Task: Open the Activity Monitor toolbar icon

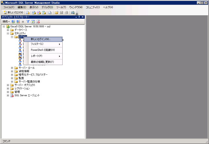Action: (72, 13)
